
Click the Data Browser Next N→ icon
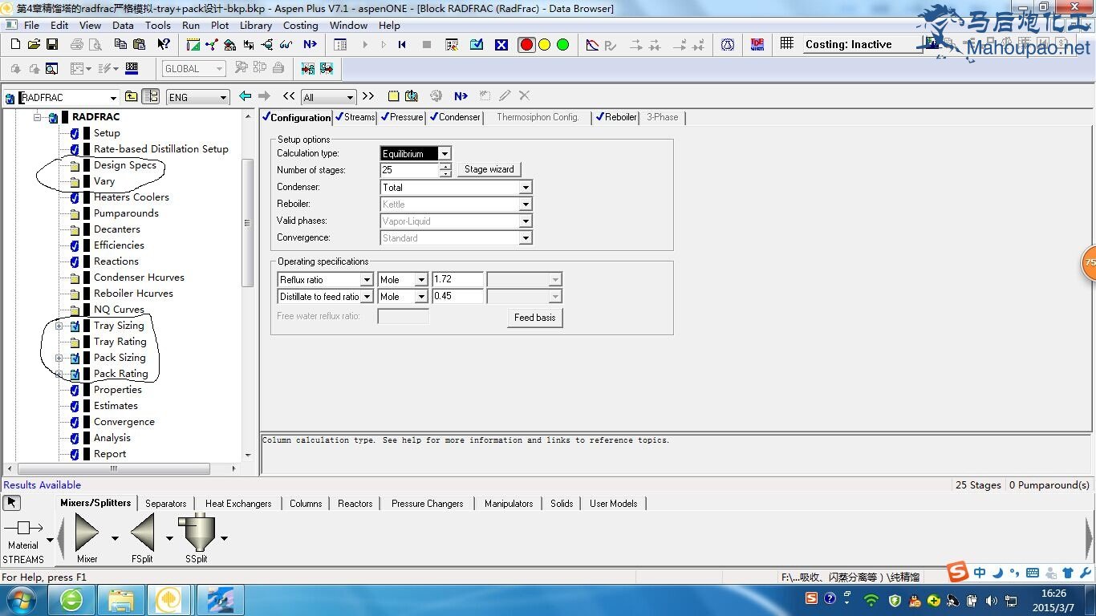[x=461, y=96]
